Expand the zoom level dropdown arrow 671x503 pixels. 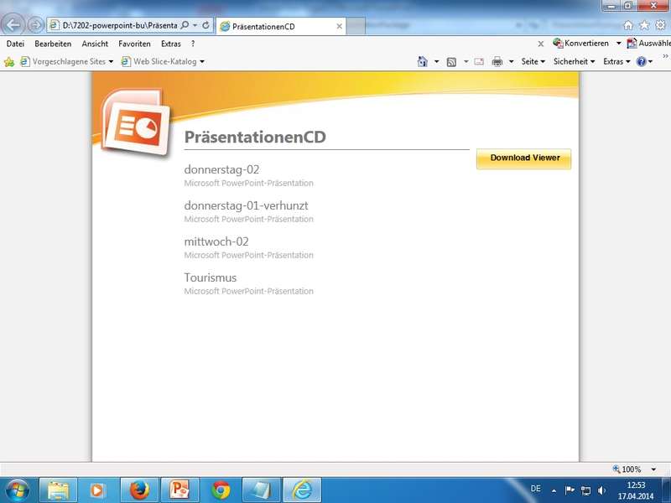[x=653, y=469]
